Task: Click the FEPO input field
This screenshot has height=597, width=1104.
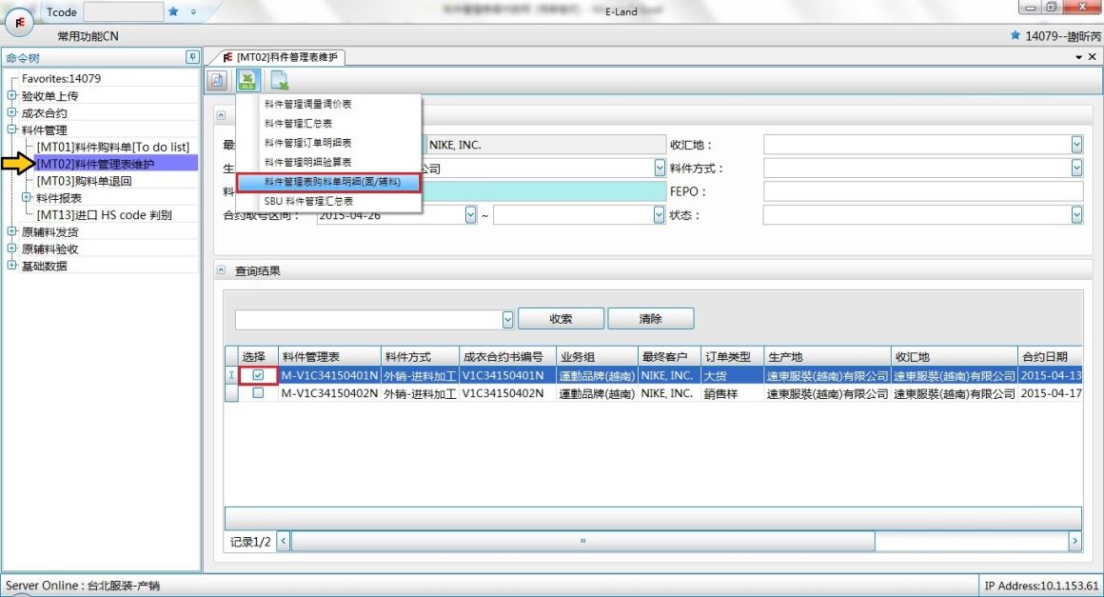Action: [x=922, y=191]
